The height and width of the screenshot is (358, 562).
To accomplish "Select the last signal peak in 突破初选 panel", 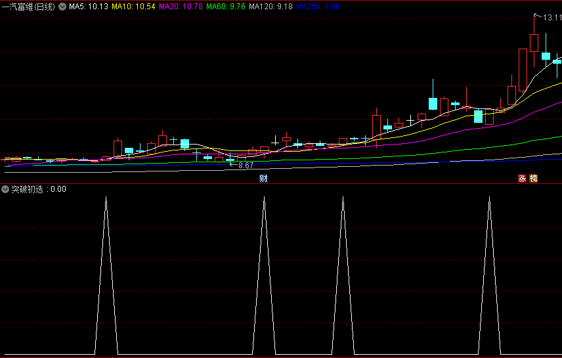I will pyautogui.click(x=490, y=275).
